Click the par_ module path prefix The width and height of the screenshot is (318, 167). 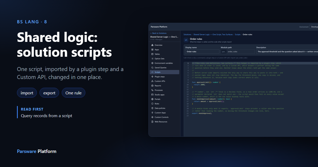tap(224, 52)
